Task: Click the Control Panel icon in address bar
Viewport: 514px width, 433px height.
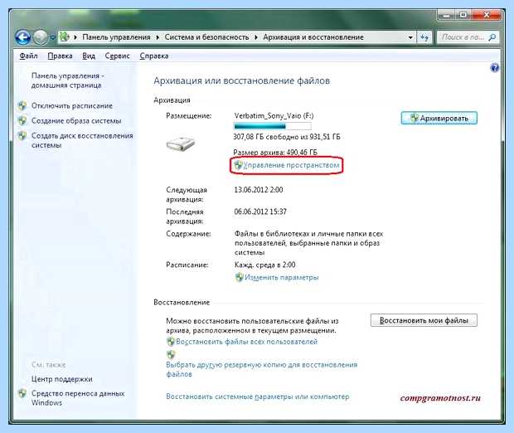Action: pos(65,37)
